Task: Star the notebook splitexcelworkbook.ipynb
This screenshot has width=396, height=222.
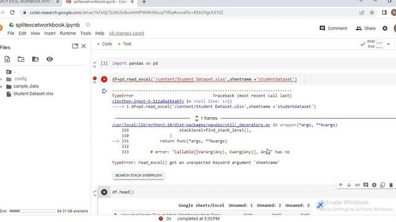Action: click(88, 25)
